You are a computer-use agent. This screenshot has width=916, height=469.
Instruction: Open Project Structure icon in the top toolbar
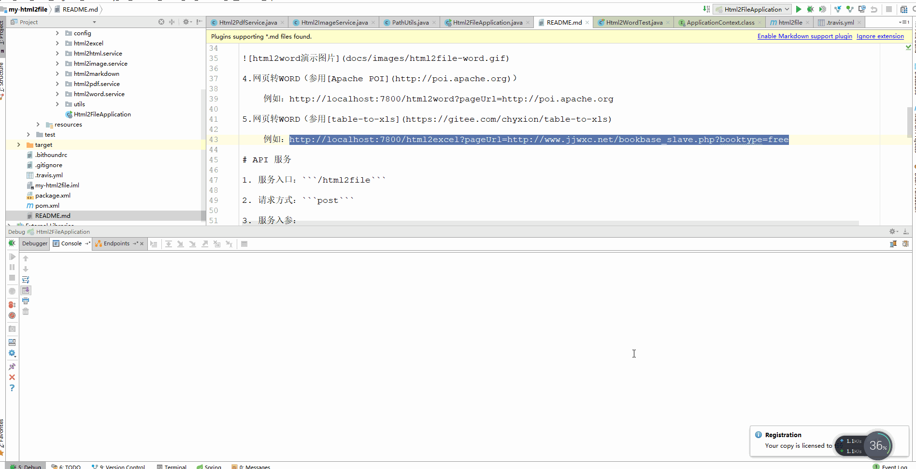(x=904, y=9)
